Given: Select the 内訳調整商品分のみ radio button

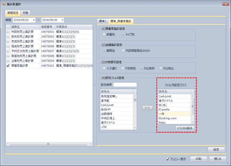Looking at the screenshot, I should click(x=123, y=51).
